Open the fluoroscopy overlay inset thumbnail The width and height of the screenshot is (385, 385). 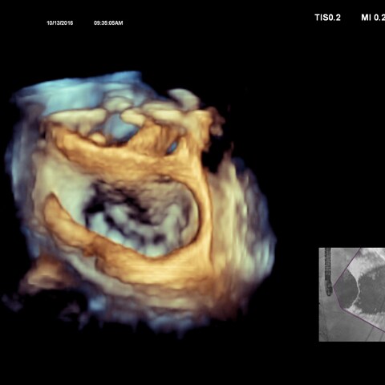(352, 294)
